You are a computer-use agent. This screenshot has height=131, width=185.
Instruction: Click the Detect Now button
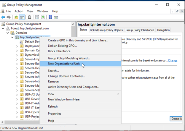click(176, 119)
